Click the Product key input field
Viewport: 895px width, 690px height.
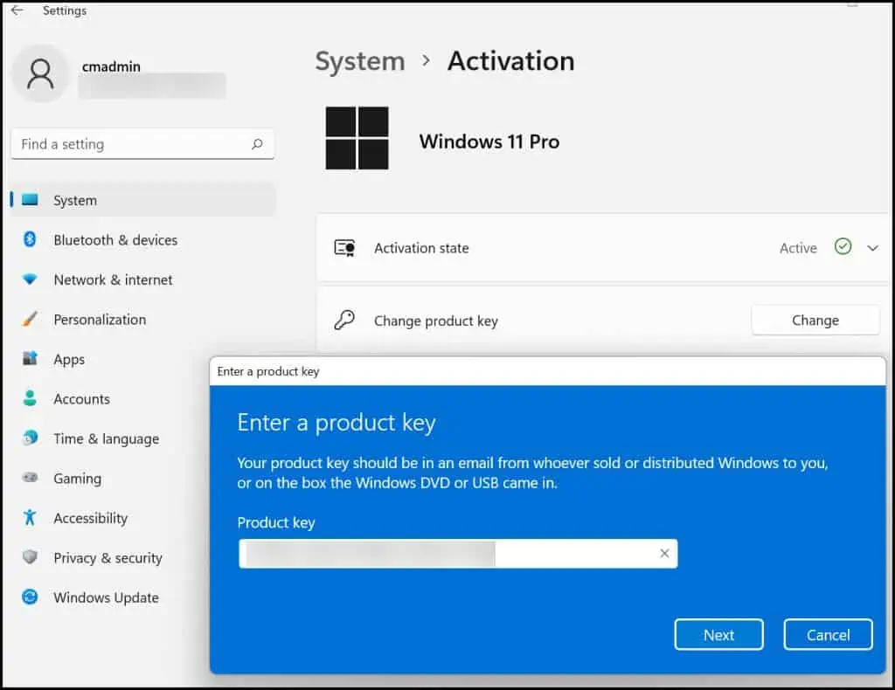pos(458,553)
